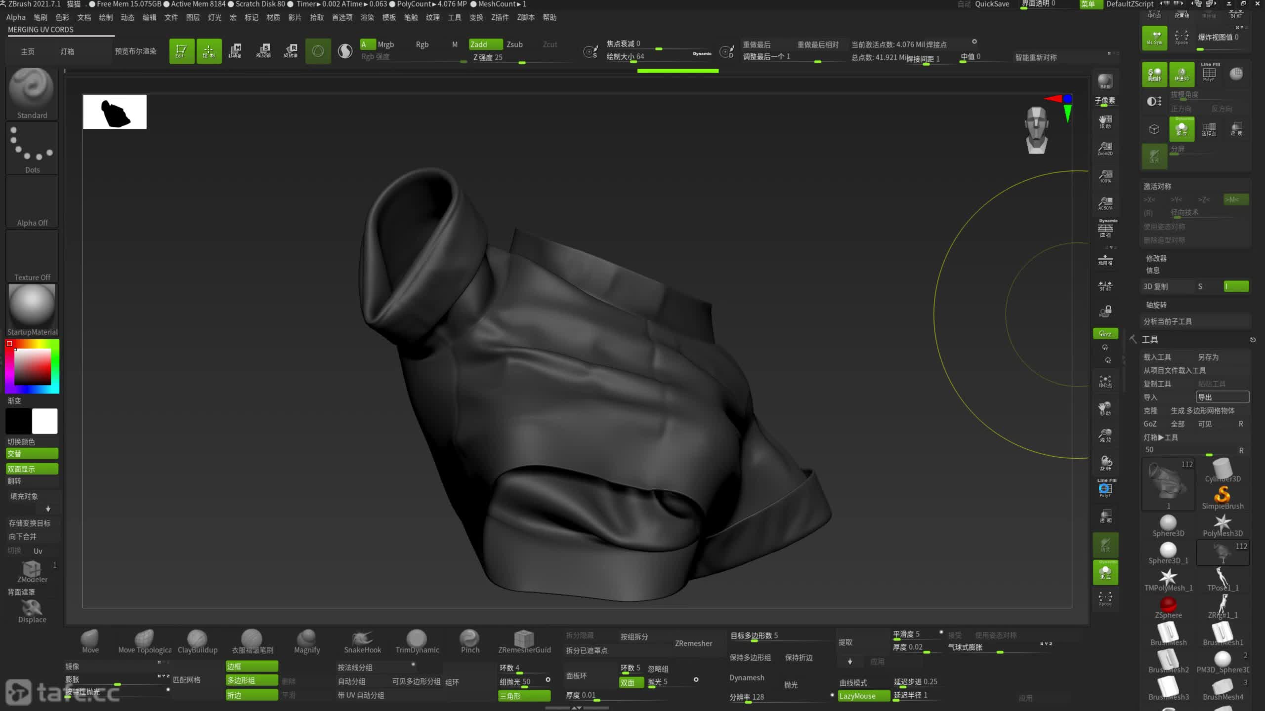Click 载入工具 load tool button
This screenshot has width=1265, height=711.
1157,357
